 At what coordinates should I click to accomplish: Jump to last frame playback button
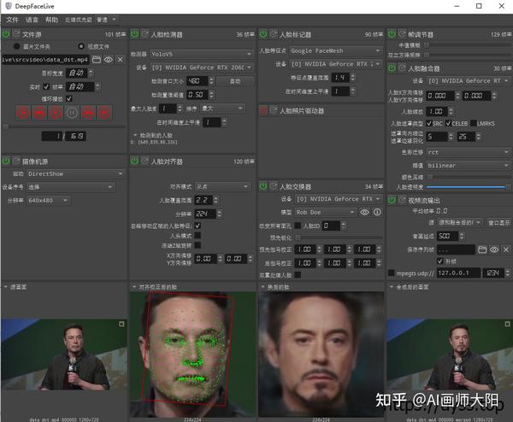tap(104, 113)
